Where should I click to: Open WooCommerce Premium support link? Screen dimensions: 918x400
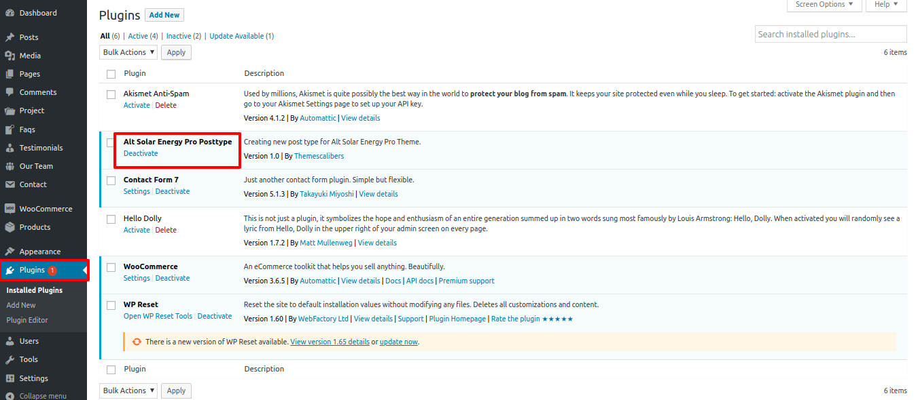[467, 281]
